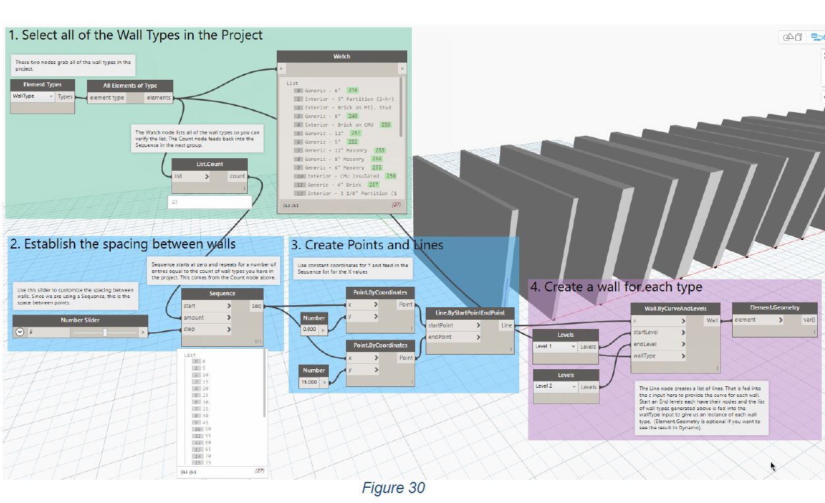Image resolution: width=825 pixels, height=503 pixels.
Task: Expand the Number Slider settings chevron
Action: point(20,332)
